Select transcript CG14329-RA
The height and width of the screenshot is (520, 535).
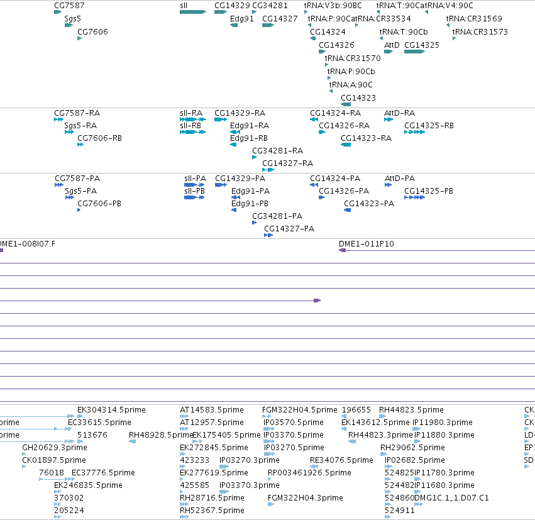(x=240, y=113)
